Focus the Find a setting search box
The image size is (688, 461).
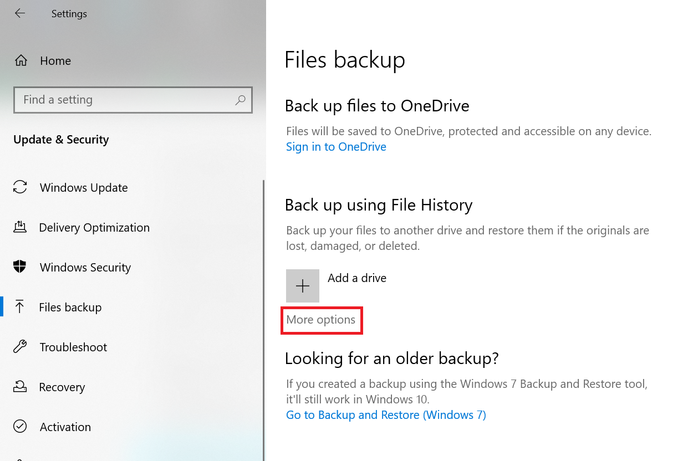click(x=133, y=100)
